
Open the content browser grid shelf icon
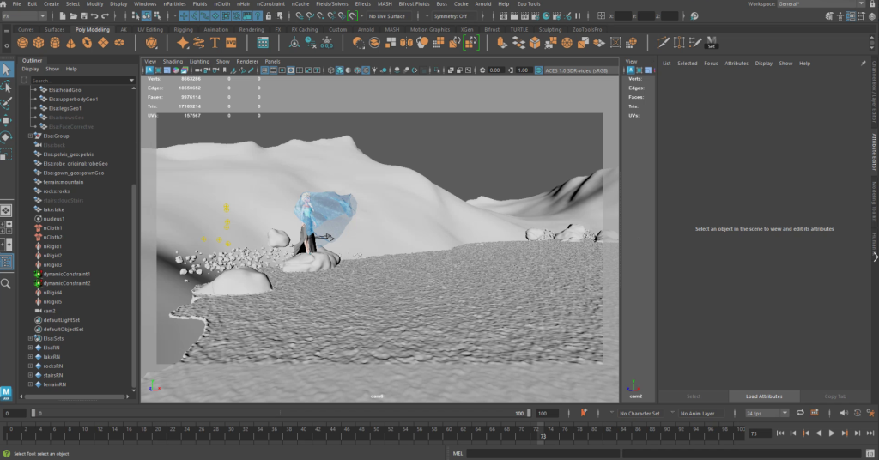tap(263, 43)
